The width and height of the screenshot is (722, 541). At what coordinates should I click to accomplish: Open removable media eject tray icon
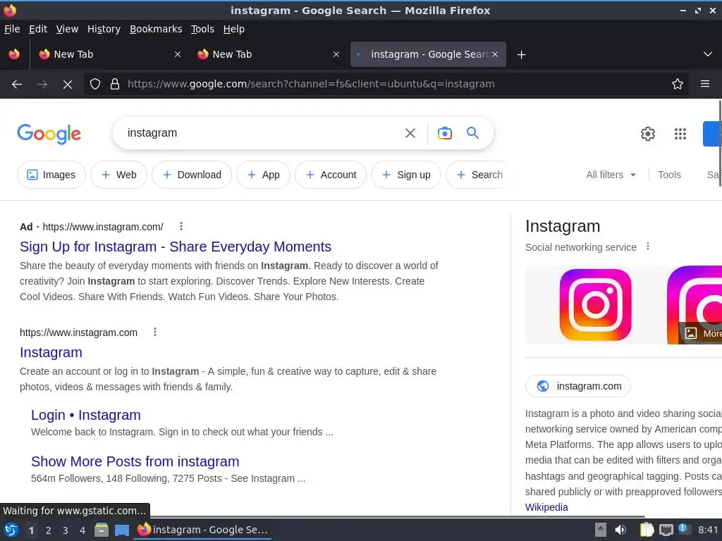(601, 530)
